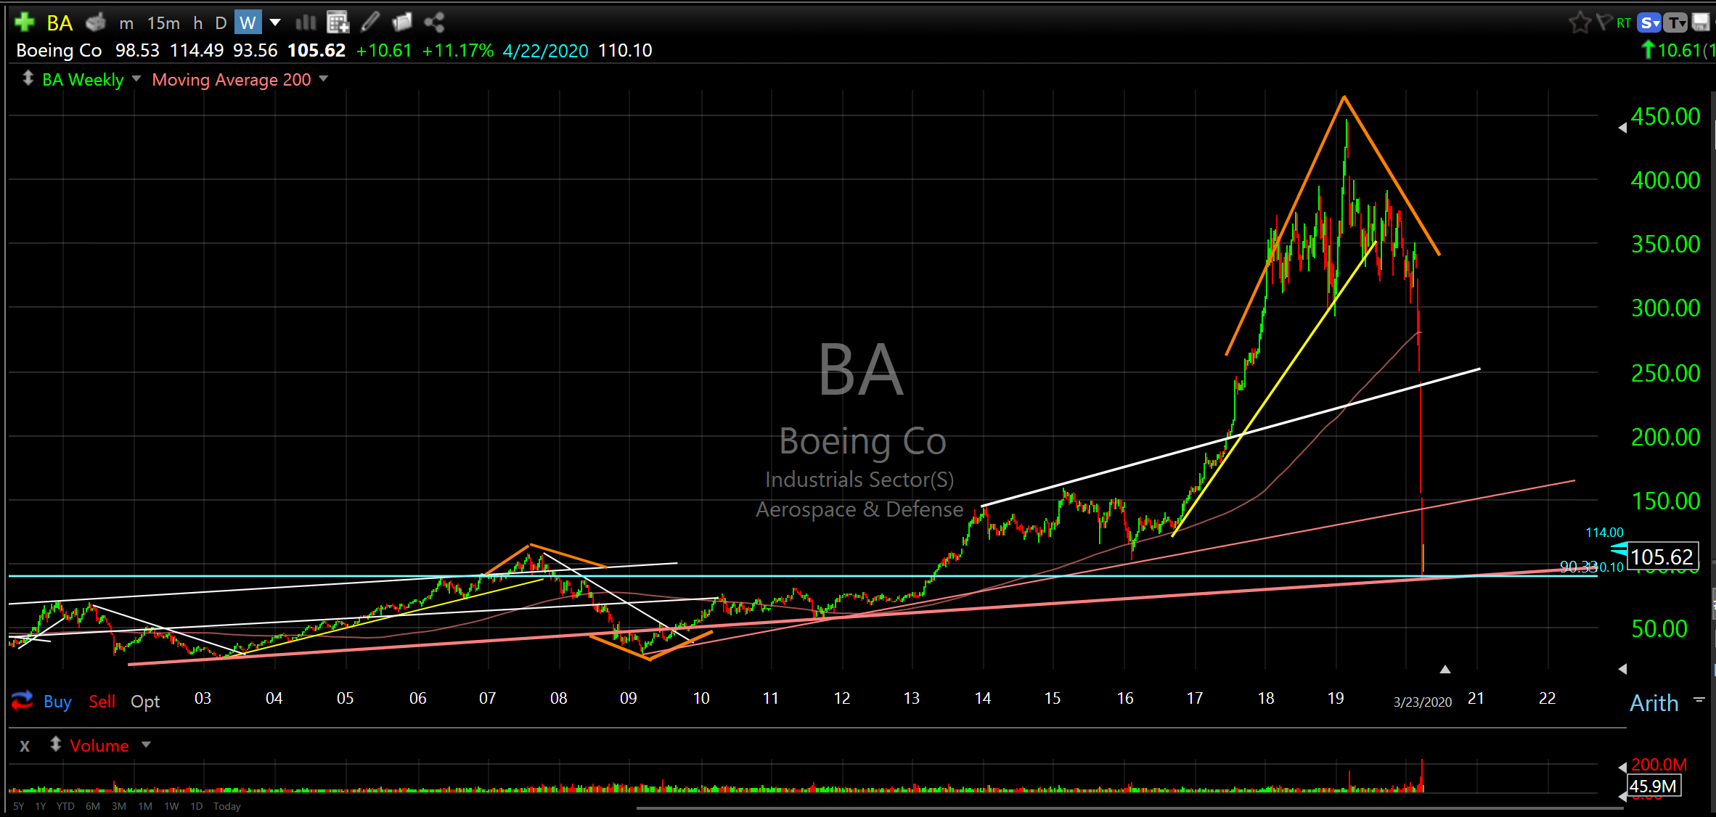Click the green plus add-chart icon
Image resolution: width=1716 pixels, height=817 pixels.
(25, 22)
